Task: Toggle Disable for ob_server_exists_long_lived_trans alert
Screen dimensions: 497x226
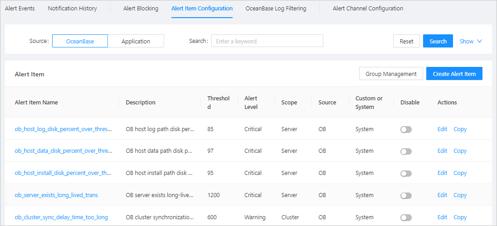Action: tap(406, 195)
